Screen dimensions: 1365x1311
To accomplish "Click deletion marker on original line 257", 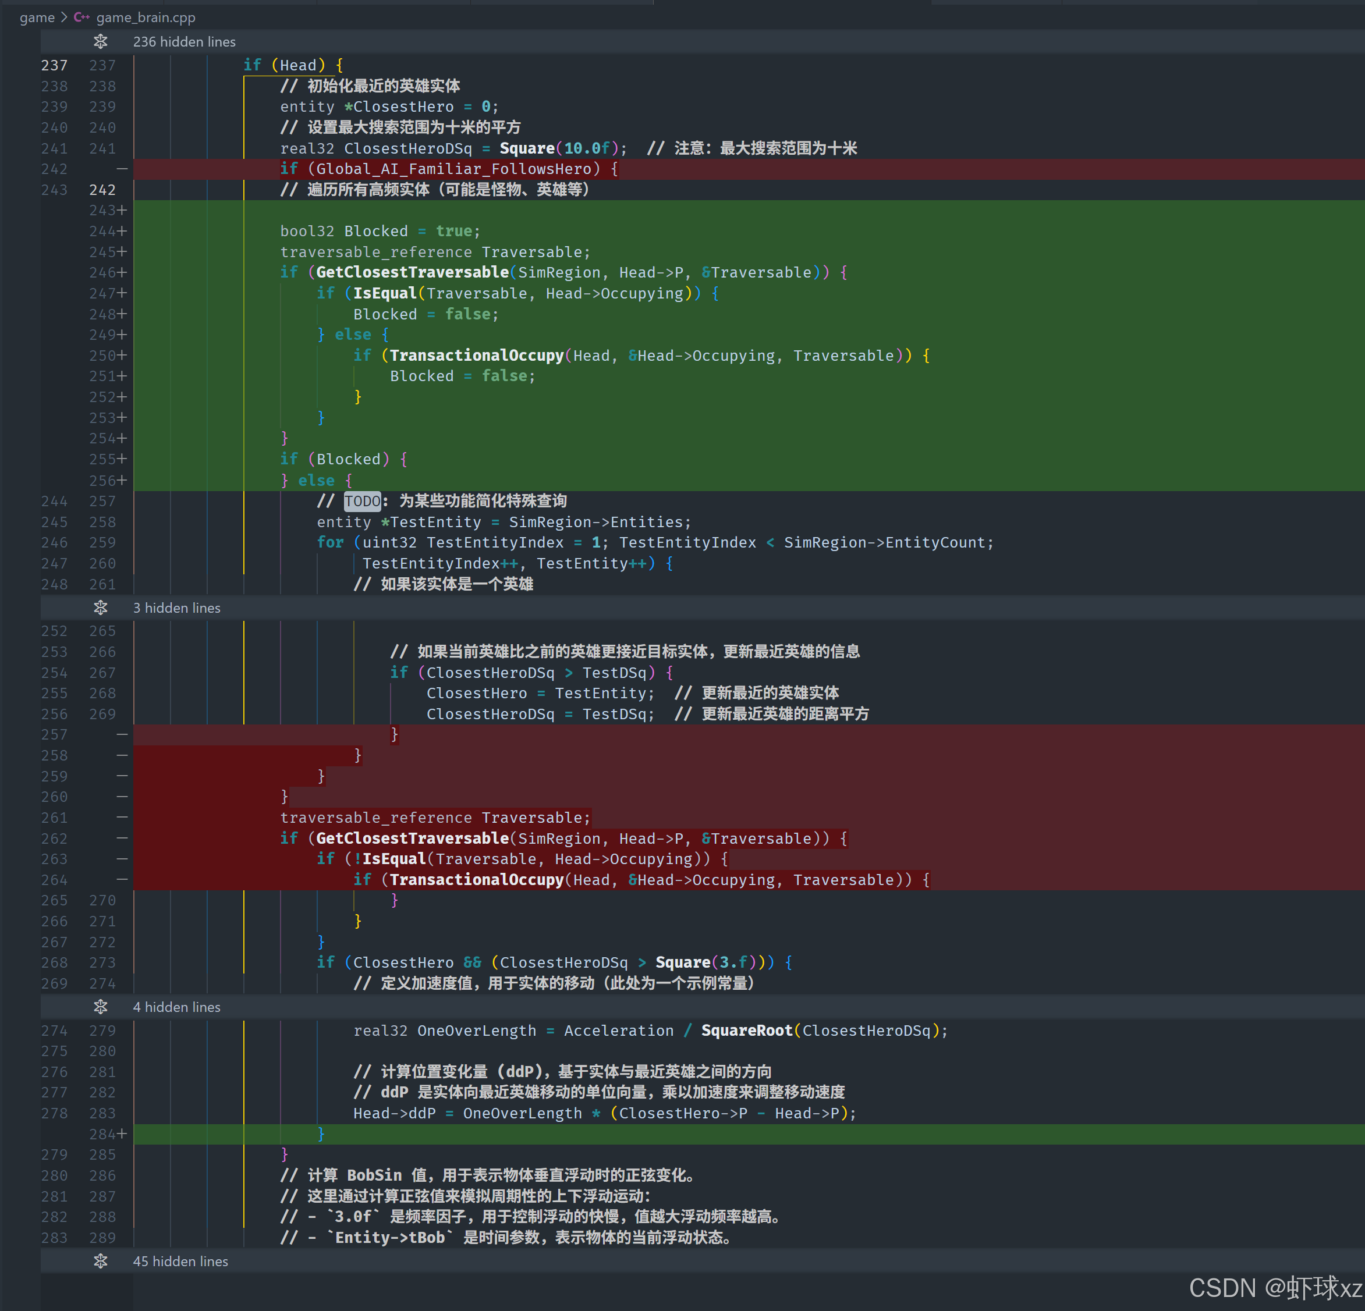I will click(122, 734).
